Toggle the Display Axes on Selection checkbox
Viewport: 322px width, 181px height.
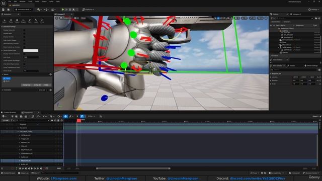[x=24, y=54]
